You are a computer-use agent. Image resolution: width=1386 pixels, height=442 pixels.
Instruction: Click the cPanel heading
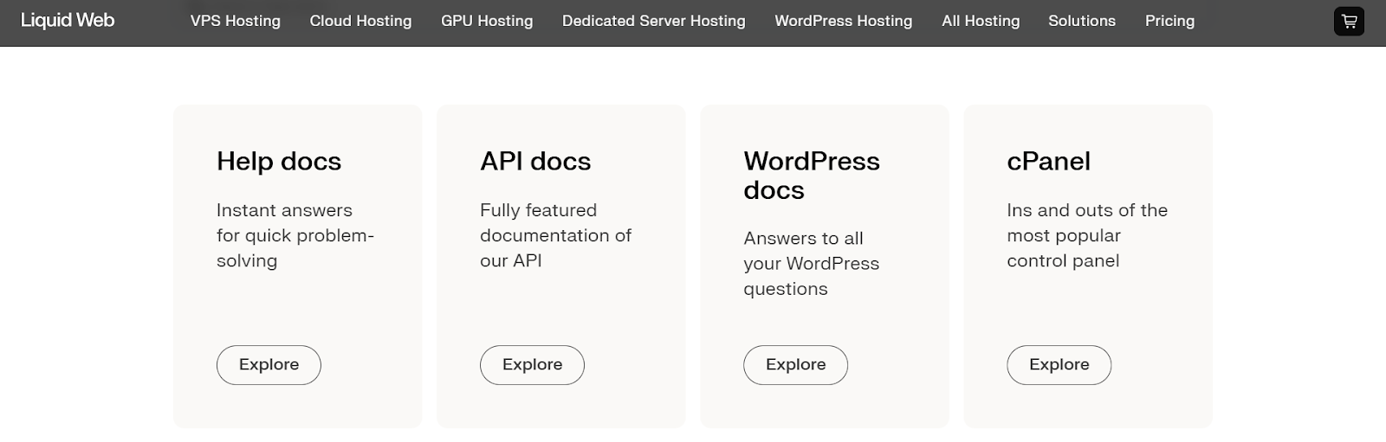[1048, 162]
